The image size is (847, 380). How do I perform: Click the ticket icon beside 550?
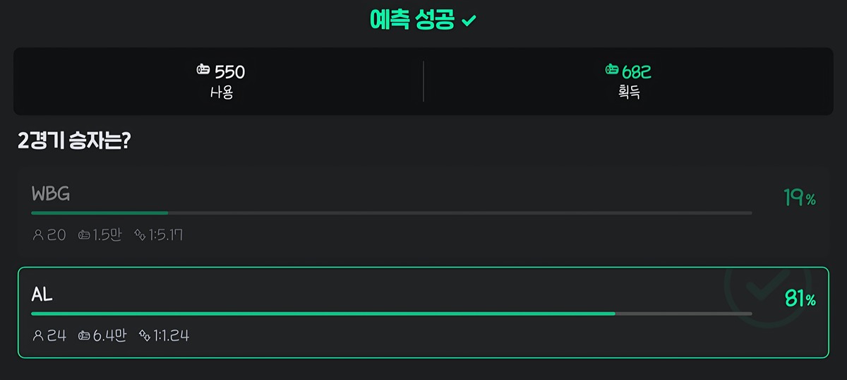tap(203, 70)
